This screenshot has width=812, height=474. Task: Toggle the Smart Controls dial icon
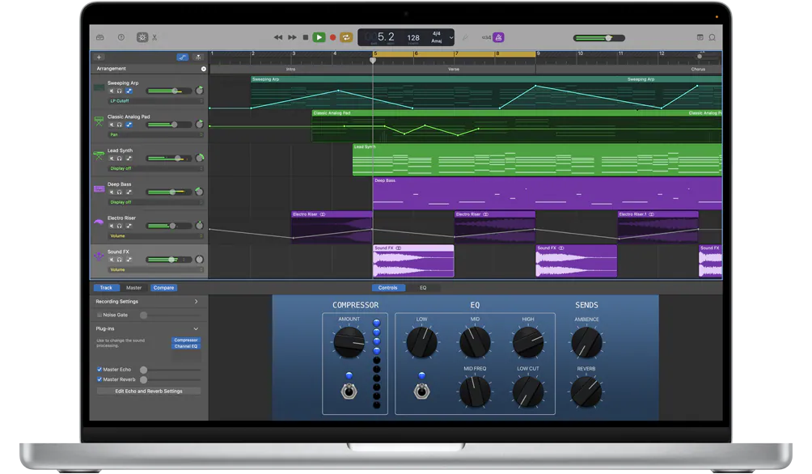pos(142,37)
